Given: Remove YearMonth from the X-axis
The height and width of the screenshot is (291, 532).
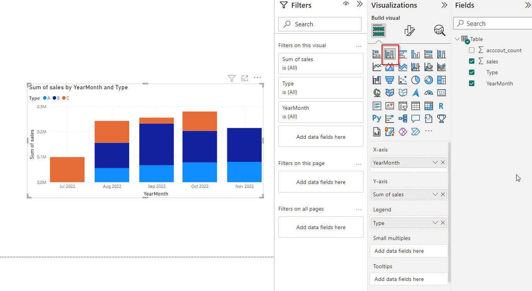Looking at the screenshot, I should coord(443,163).
